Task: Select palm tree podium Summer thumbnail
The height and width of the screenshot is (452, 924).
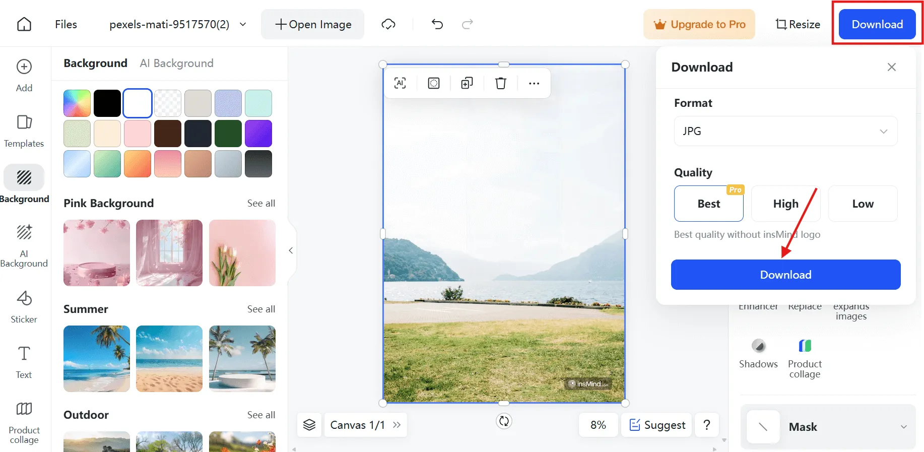Action: tap(242, 359)
